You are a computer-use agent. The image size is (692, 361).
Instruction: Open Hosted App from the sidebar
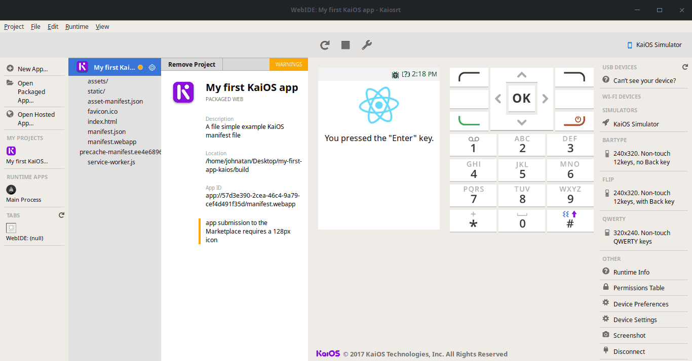(35, 119)
